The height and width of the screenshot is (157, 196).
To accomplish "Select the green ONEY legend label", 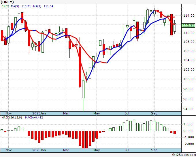I will pyautogui.click(x=5, y=6).
